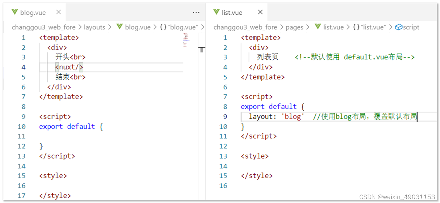This screenshot has width=440, height=203.
Task: Click the scrollbar thumb in blog.vue editor
Action: [202, 50]
